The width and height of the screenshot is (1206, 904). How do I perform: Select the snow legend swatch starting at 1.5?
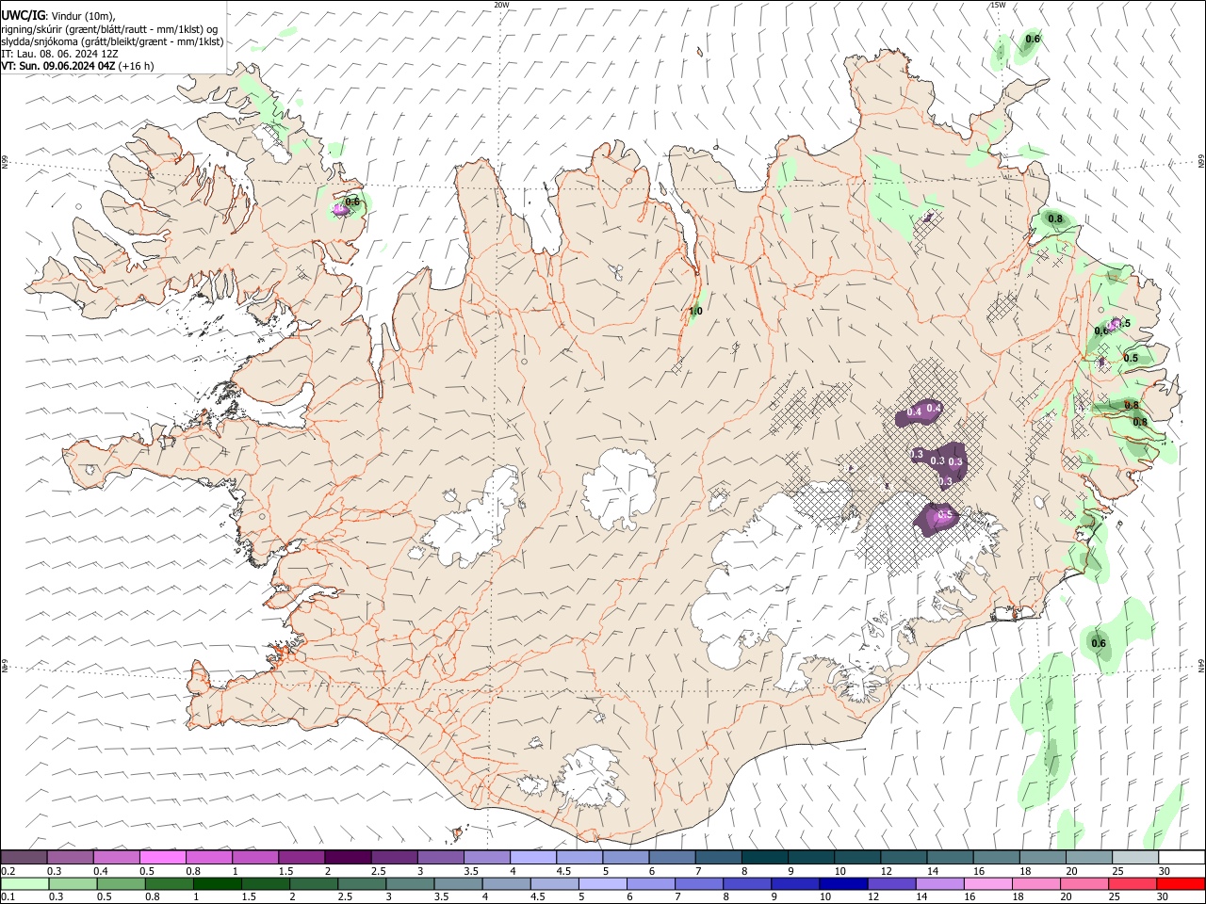pyautogui.click(x=301, y=857)
